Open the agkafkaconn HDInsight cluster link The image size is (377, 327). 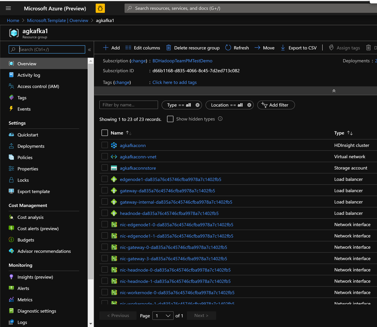133,145
